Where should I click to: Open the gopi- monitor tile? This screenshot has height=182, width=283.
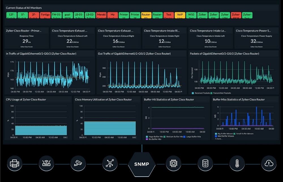point(68,15)
